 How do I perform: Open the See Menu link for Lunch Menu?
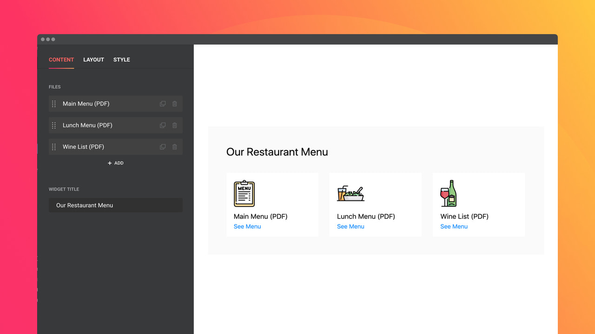(x=350, y=226)
